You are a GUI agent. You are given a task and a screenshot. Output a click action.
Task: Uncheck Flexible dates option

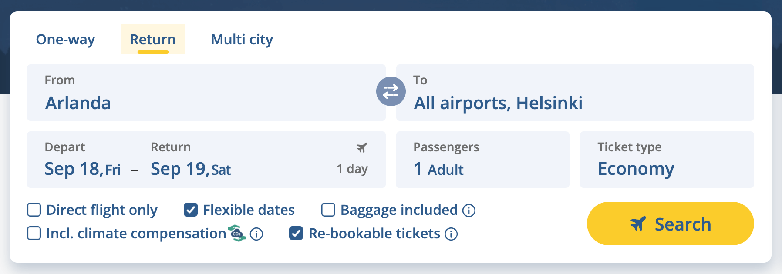pos(191,210)
